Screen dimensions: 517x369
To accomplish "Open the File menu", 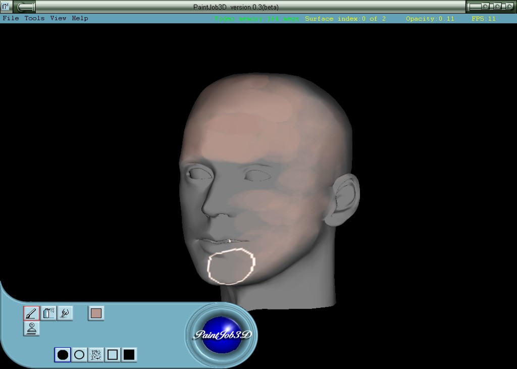I will click(x=11, y=18).
